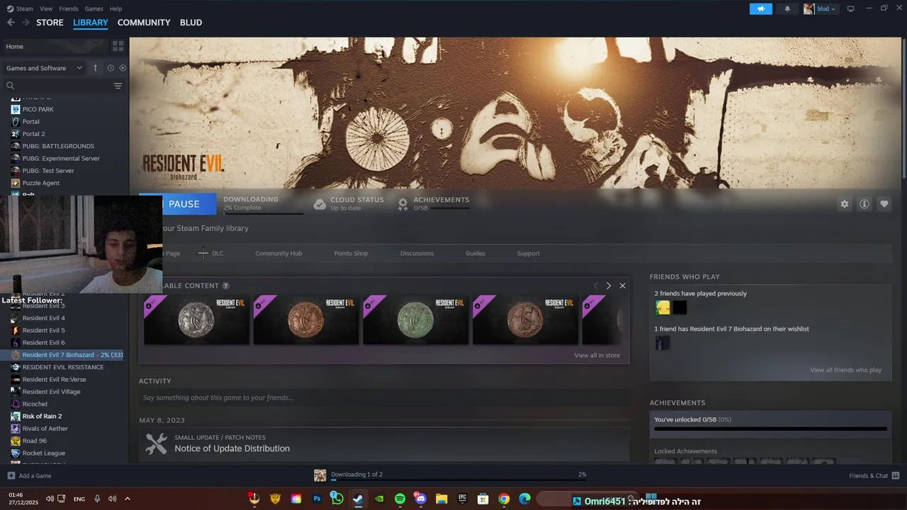The height and width of the screenshot is (510, 907).
Task: Open the Home library view
Action: tap(55, 47)
